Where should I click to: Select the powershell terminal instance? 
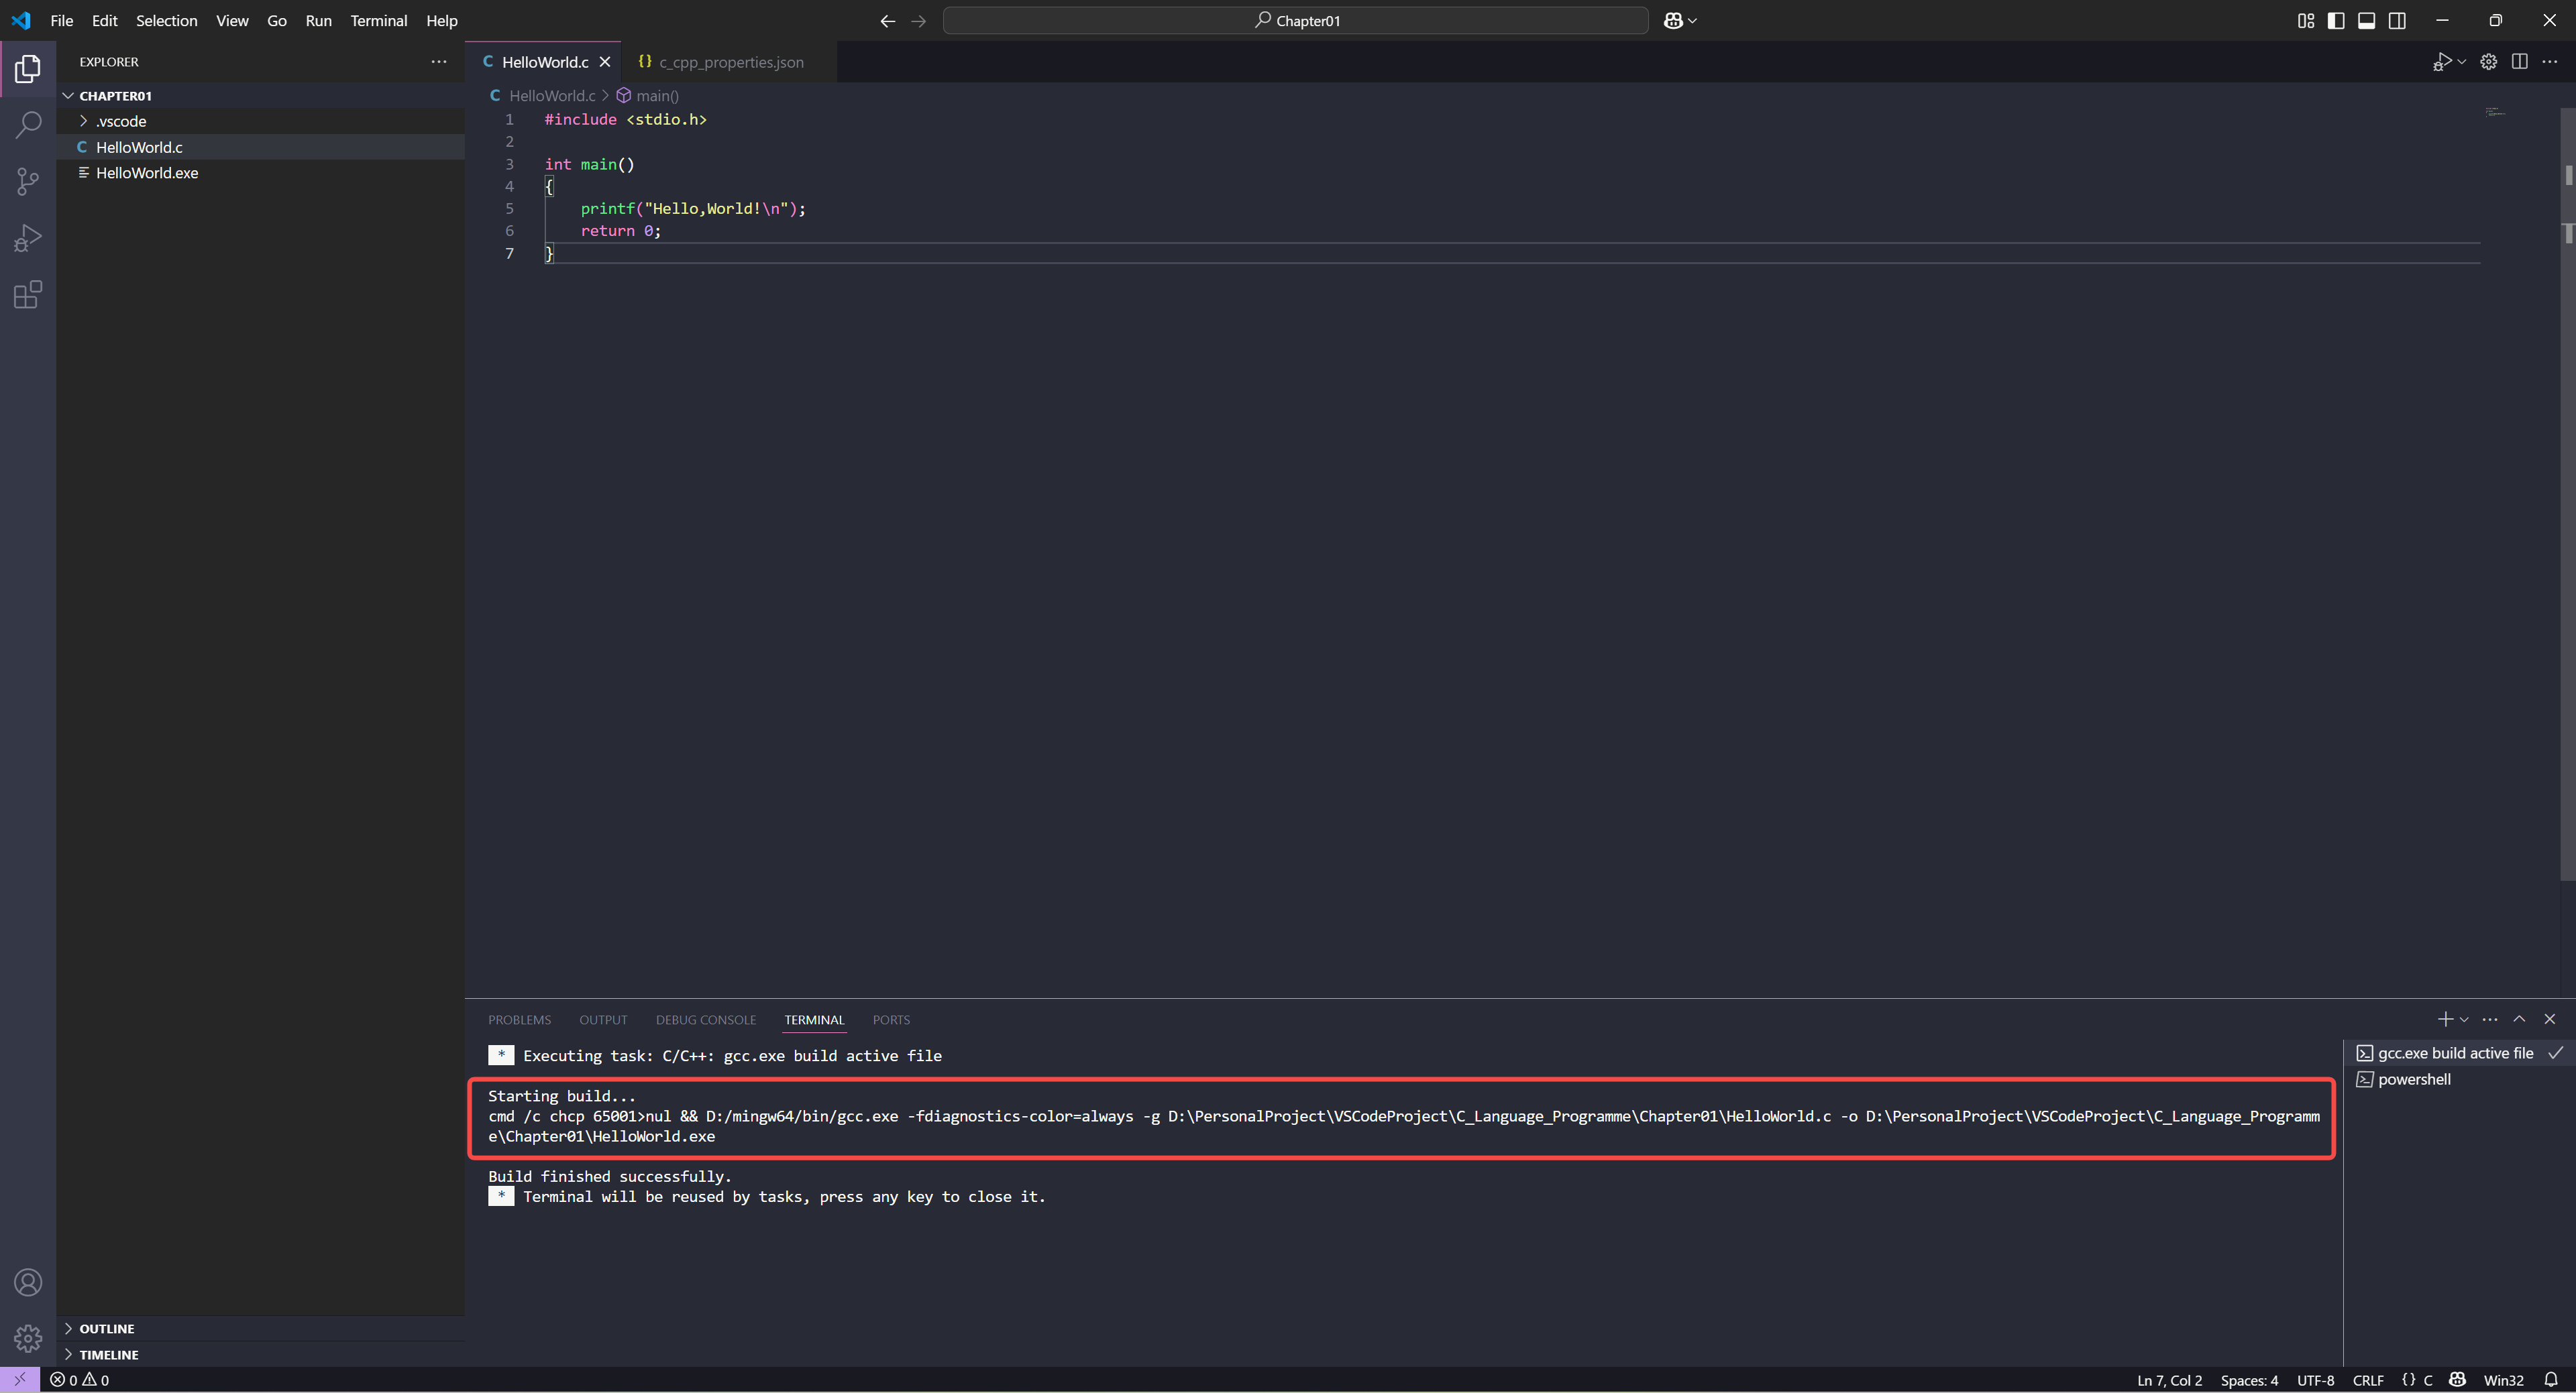click(x=2413, y=1079)
